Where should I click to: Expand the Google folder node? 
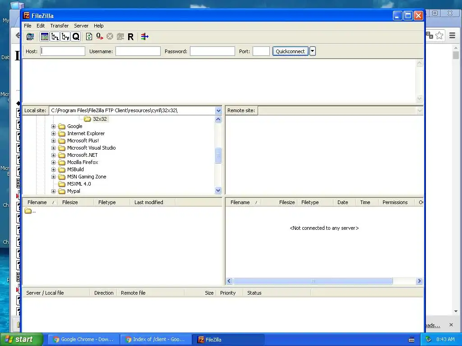[53, 126]
